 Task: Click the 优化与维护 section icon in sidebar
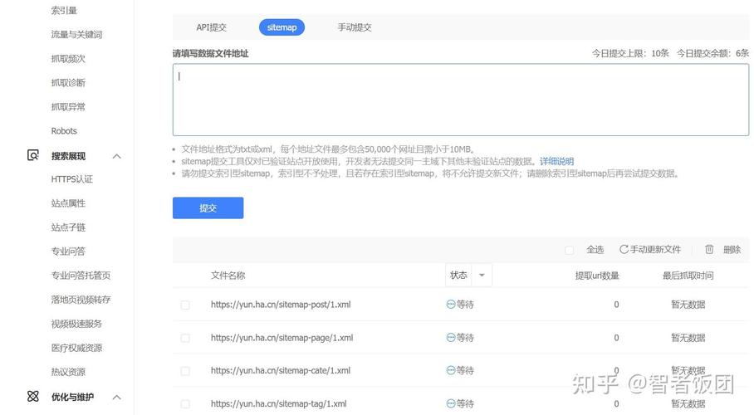[33, 397]
